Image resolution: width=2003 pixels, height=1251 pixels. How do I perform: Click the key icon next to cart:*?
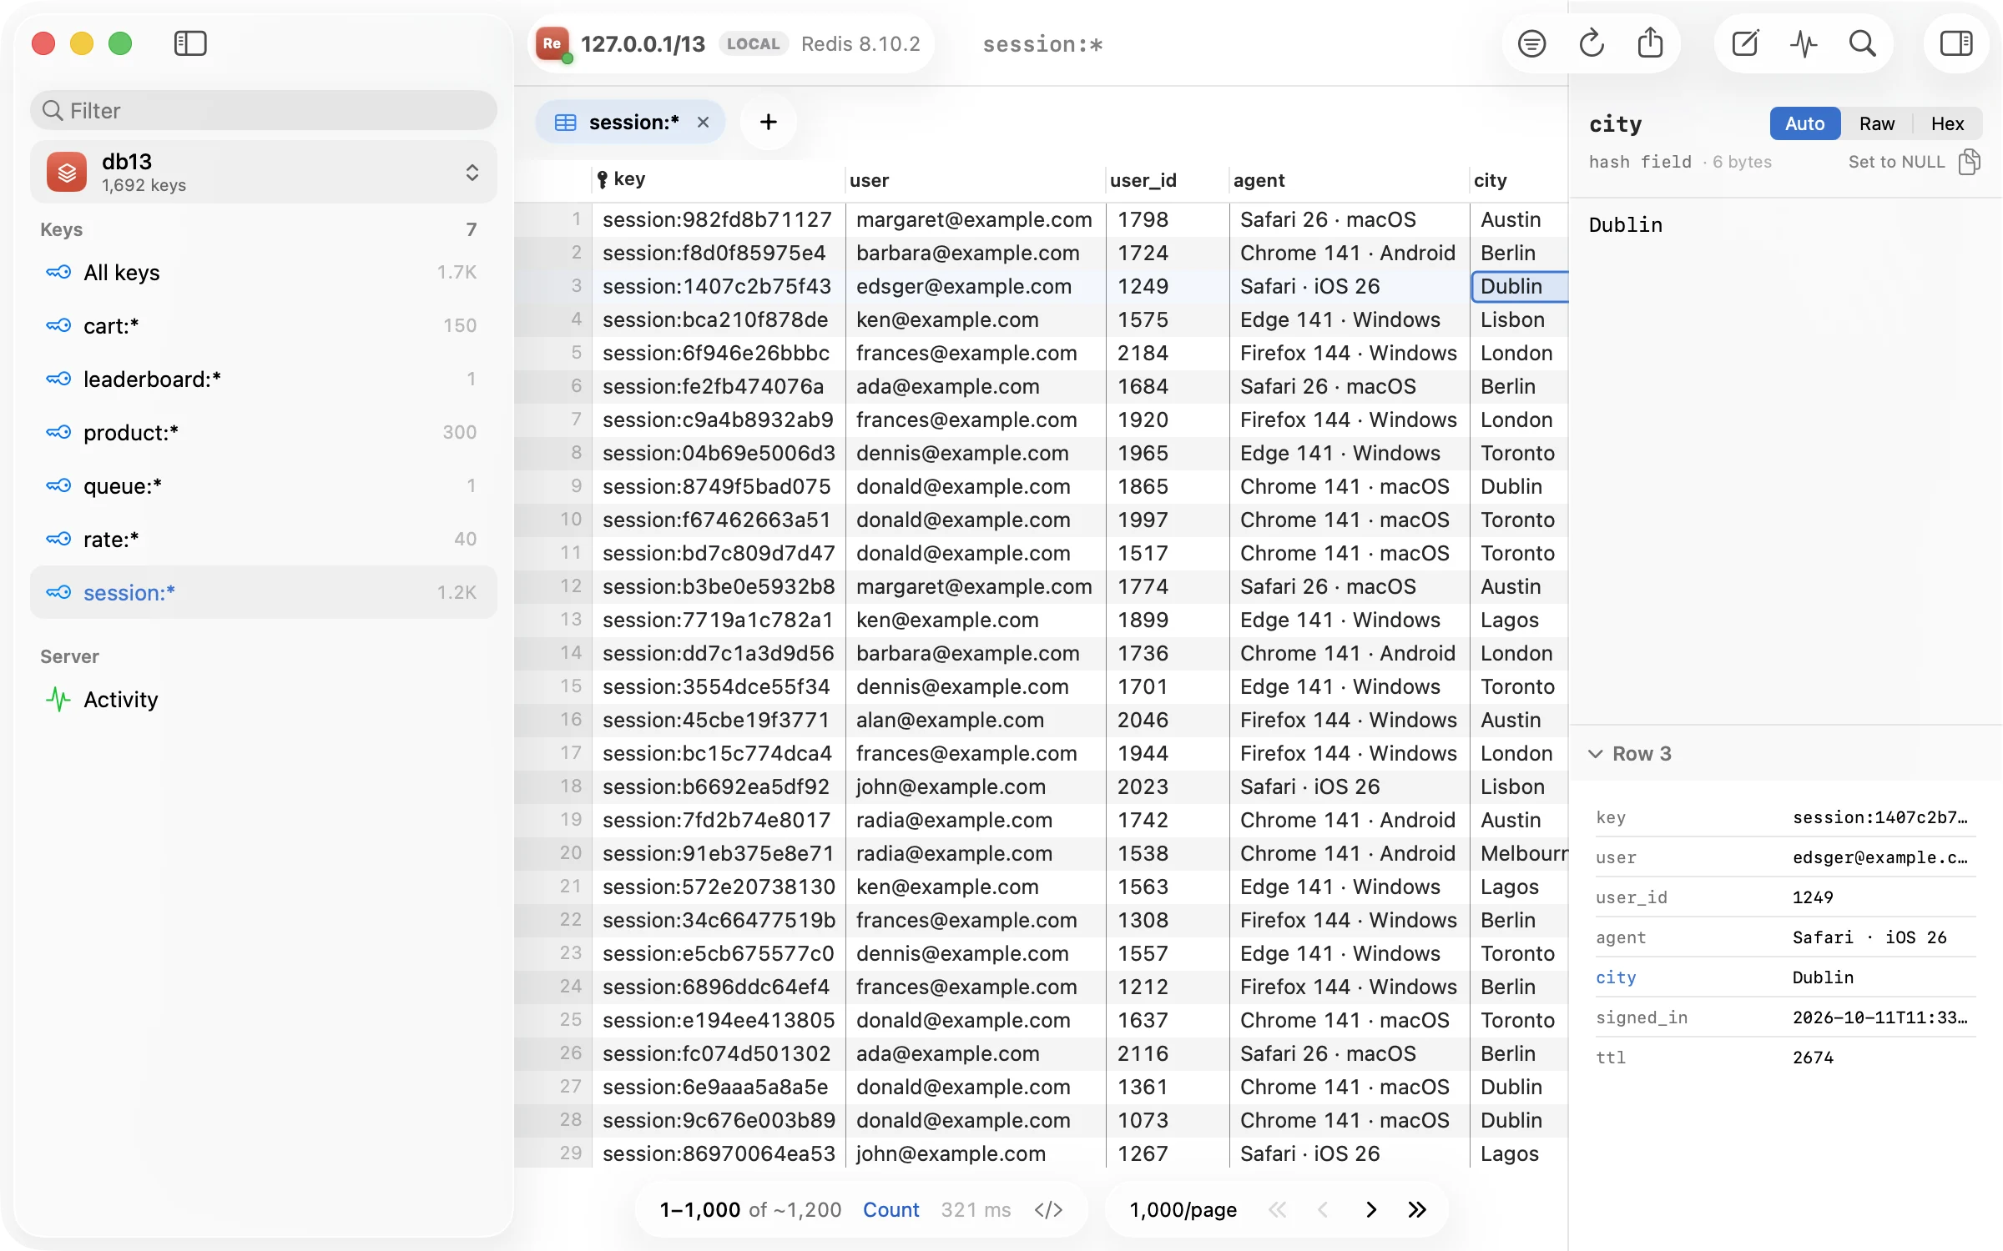pyautogui.click(x=58, y=325)
